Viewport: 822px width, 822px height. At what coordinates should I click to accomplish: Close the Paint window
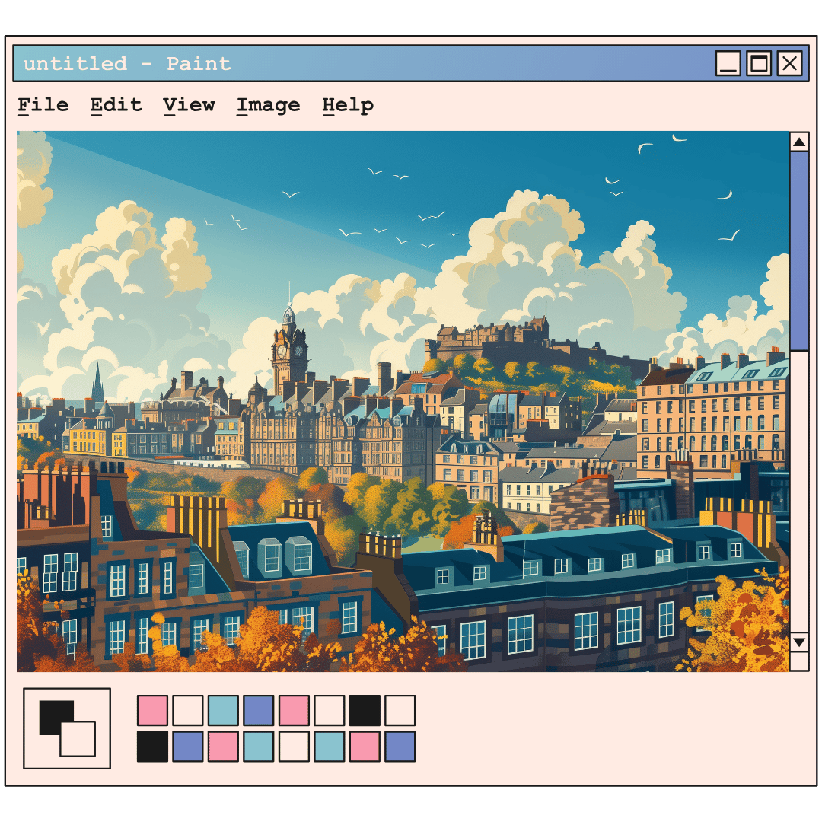(789, 63)
